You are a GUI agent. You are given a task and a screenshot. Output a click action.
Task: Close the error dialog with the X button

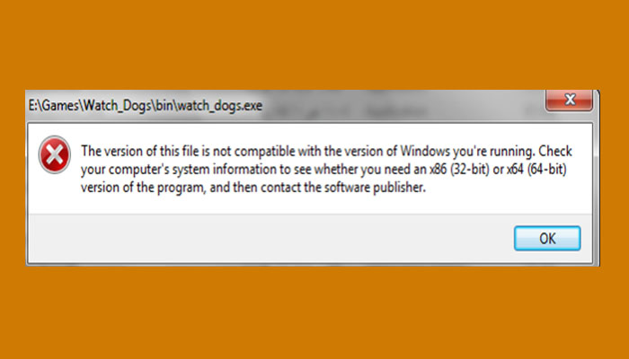571,99
